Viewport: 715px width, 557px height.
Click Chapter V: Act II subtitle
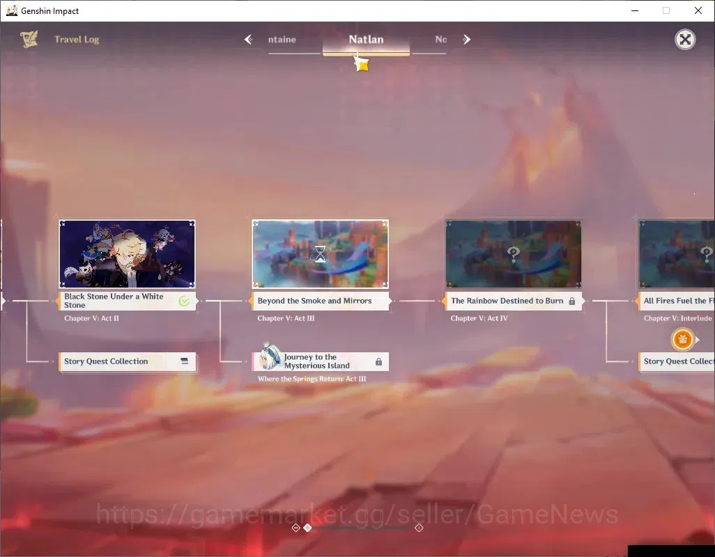point(91,318)
